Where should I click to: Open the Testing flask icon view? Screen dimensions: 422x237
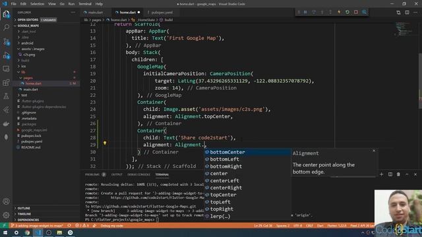tap(6, 96)
